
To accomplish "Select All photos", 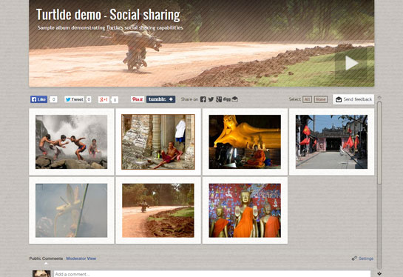I will click(307, 99).
